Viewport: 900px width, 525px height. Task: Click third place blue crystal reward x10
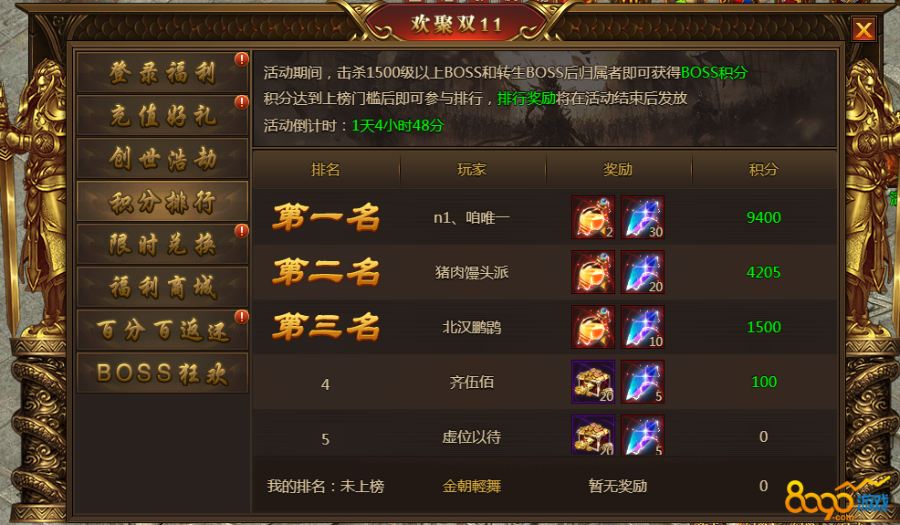click(x=643, y=327)
